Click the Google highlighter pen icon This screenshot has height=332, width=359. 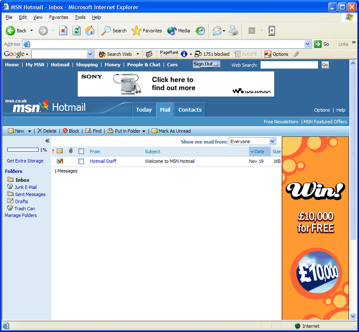[296, 54]
